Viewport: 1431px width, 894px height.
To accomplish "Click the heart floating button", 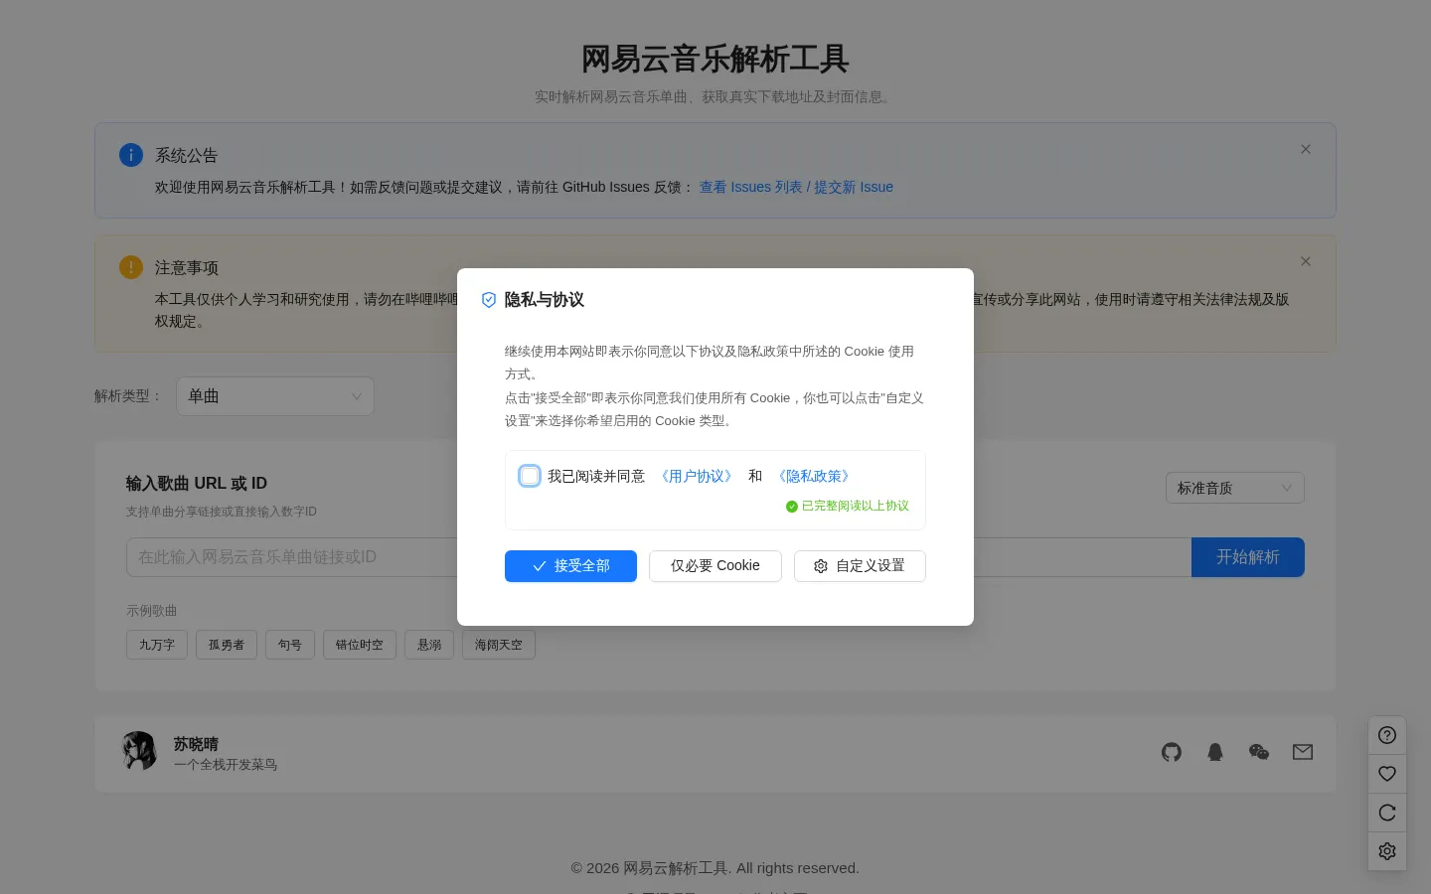I will click(1387, 774).
